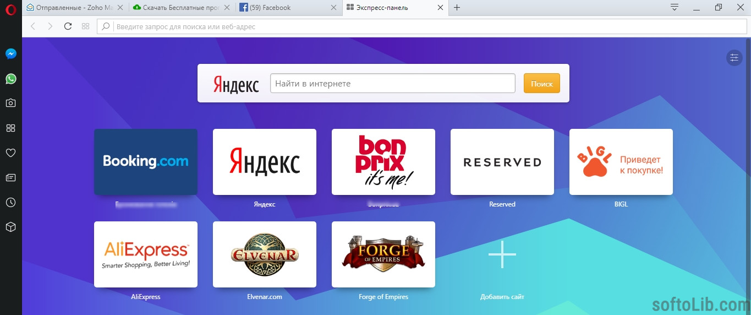Close the Facebook tab
The height and width of the screenshot is (315, 751).
(x=333, y=8)
